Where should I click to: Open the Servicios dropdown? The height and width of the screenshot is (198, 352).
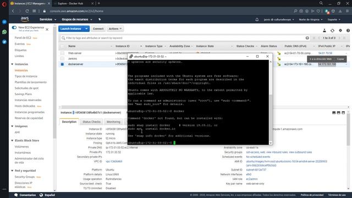[x=48, y=20]
